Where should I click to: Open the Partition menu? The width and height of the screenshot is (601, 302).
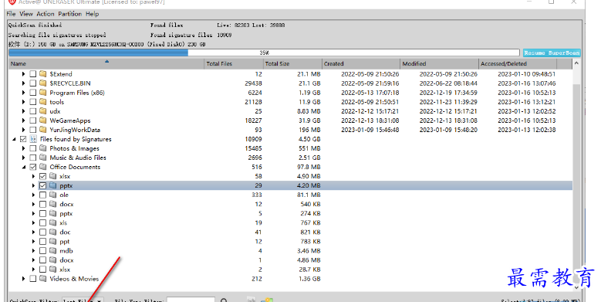69,14
